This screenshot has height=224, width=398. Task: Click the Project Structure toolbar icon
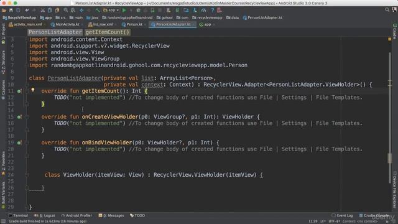pyautogui.click(x=186, y=11)
